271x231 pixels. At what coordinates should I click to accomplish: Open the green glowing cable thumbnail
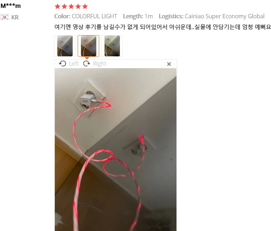tap(112, 46)
